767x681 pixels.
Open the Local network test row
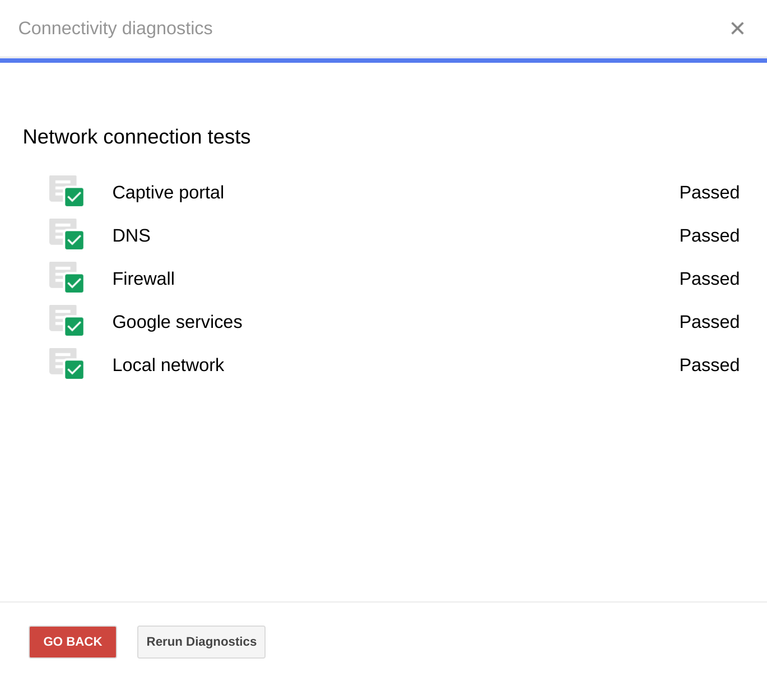pos(168,365)
